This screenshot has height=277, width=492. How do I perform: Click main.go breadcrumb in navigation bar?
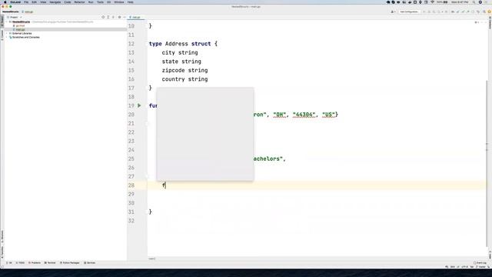28,12
